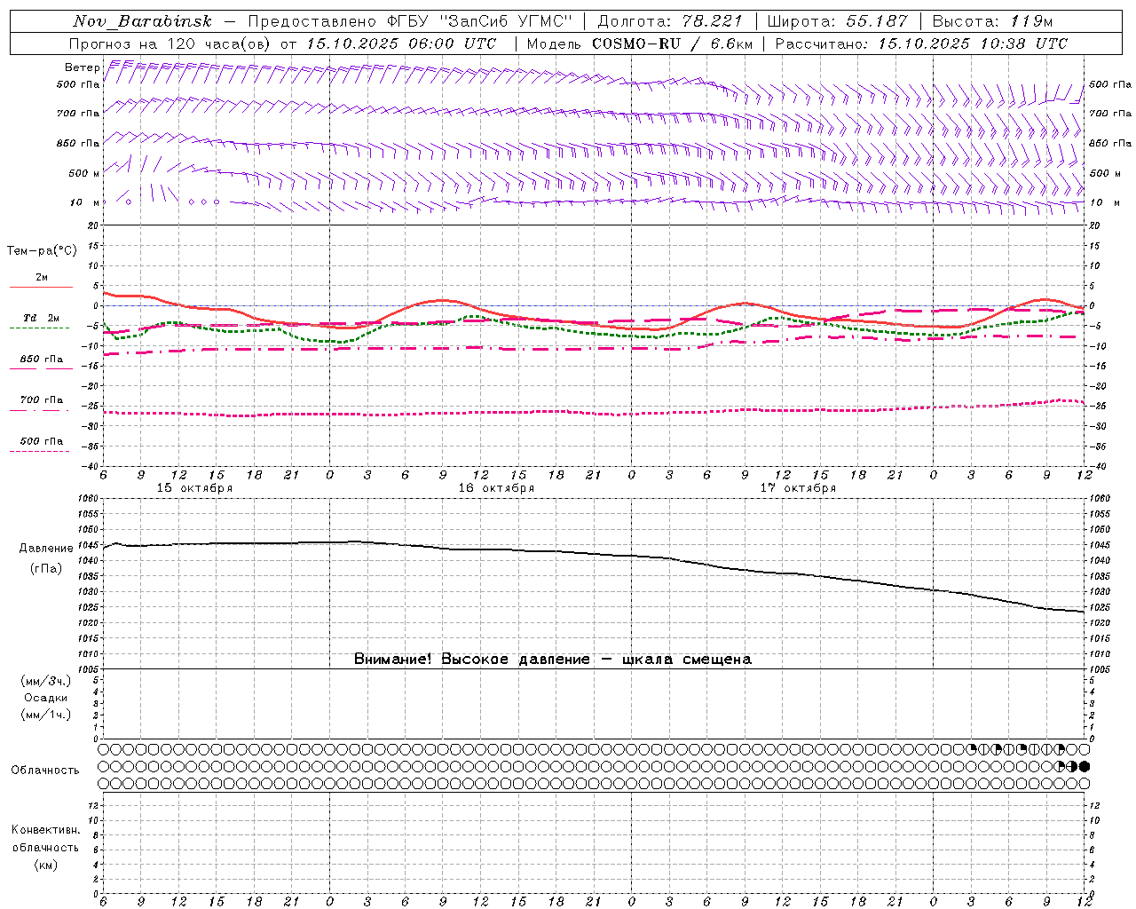Click the Td 2м legend entry

coord(41,318)
